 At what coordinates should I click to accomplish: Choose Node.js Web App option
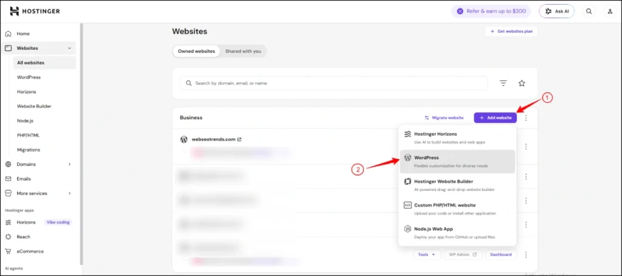457,233
